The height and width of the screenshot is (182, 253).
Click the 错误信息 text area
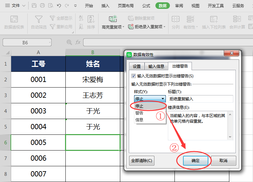coord(198,126)
